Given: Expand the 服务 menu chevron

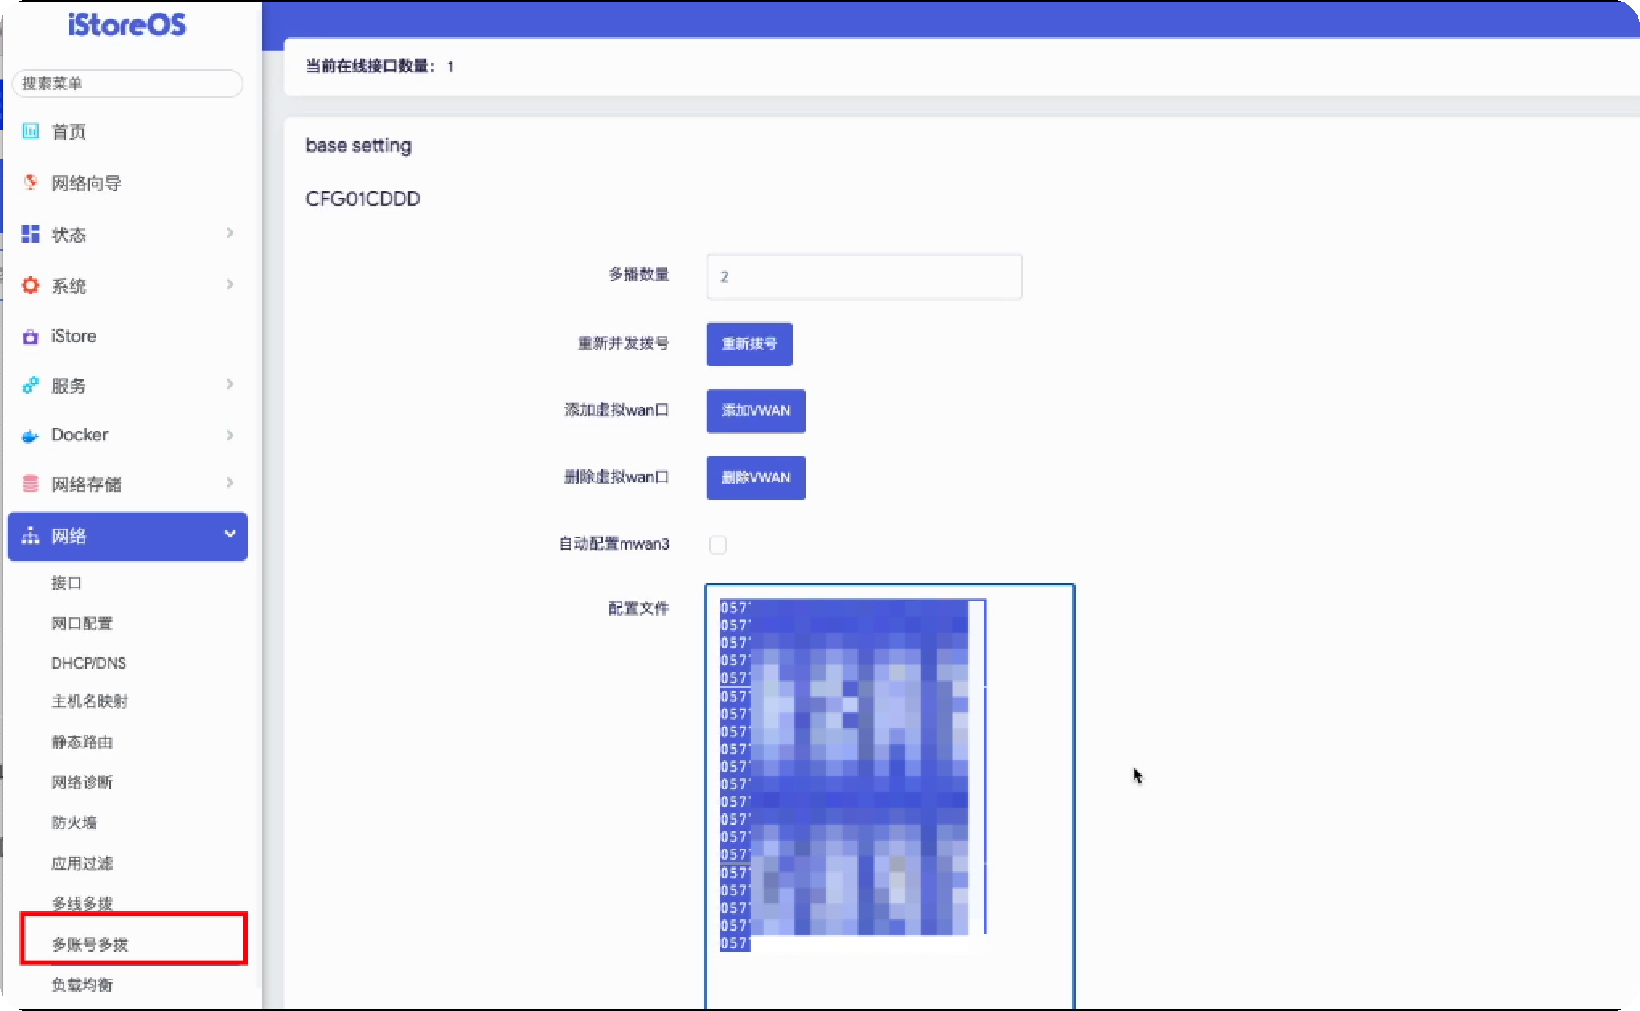Looking at the screenshot, I should [x=230, y=384].
